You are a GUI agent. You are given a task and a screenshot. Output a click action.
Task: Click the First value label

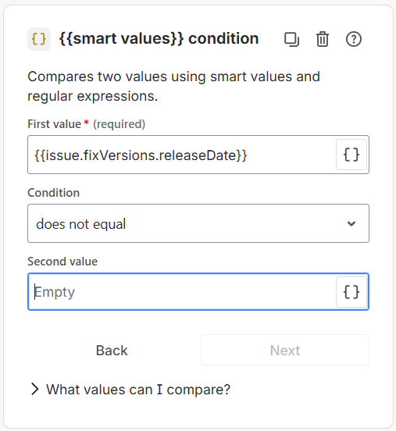tap(55, 124)
